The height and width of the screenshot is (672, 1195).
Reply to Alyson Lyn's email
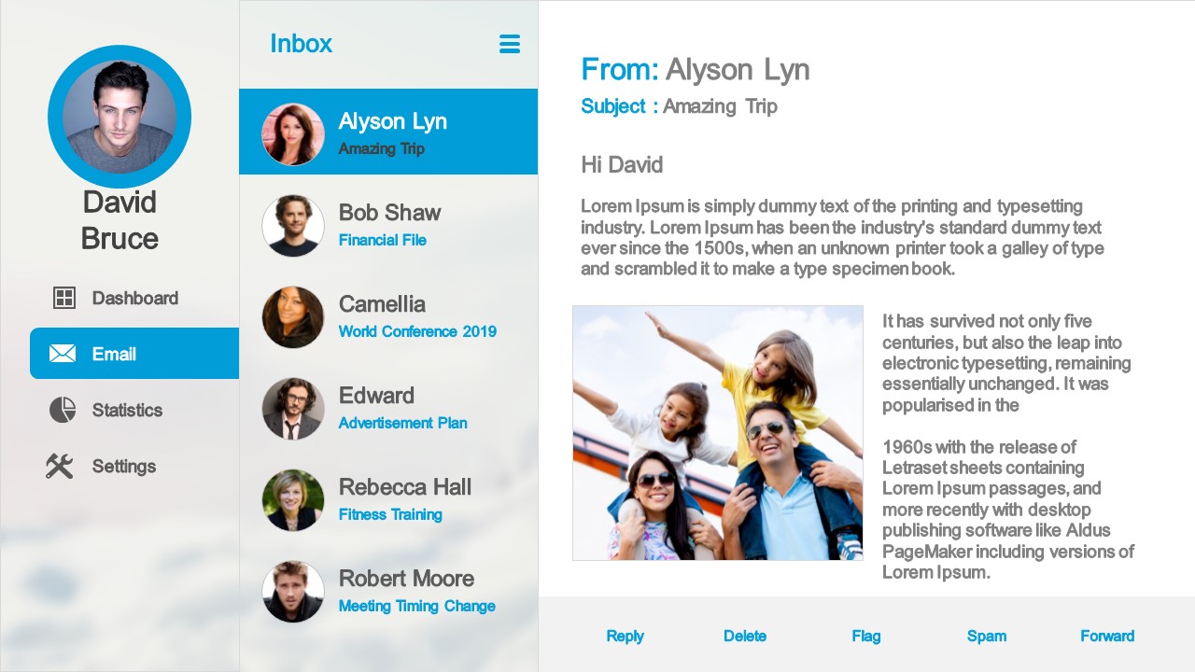click(x=625, y=636)
